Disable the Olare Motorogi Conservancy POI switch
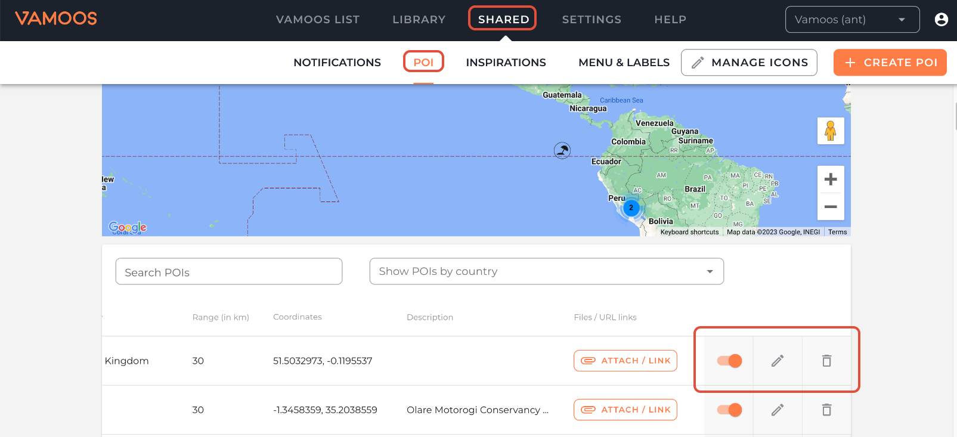This screenshot has width=957, height=437. pos(729,410)
